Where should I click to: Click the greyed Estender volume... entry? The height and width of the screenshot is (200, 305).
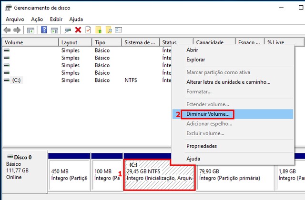click(233, 104)
